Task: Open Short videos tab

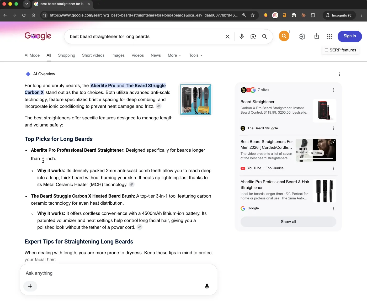Action: coord(93,55)
